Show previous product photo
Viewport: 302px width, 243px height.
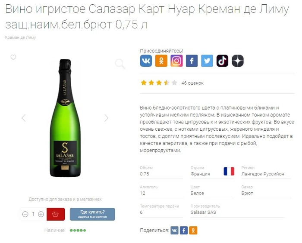pyautogui.click(x=24, y=118)
